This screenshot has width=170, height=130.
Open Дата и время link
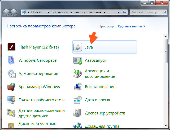point(97,100)
